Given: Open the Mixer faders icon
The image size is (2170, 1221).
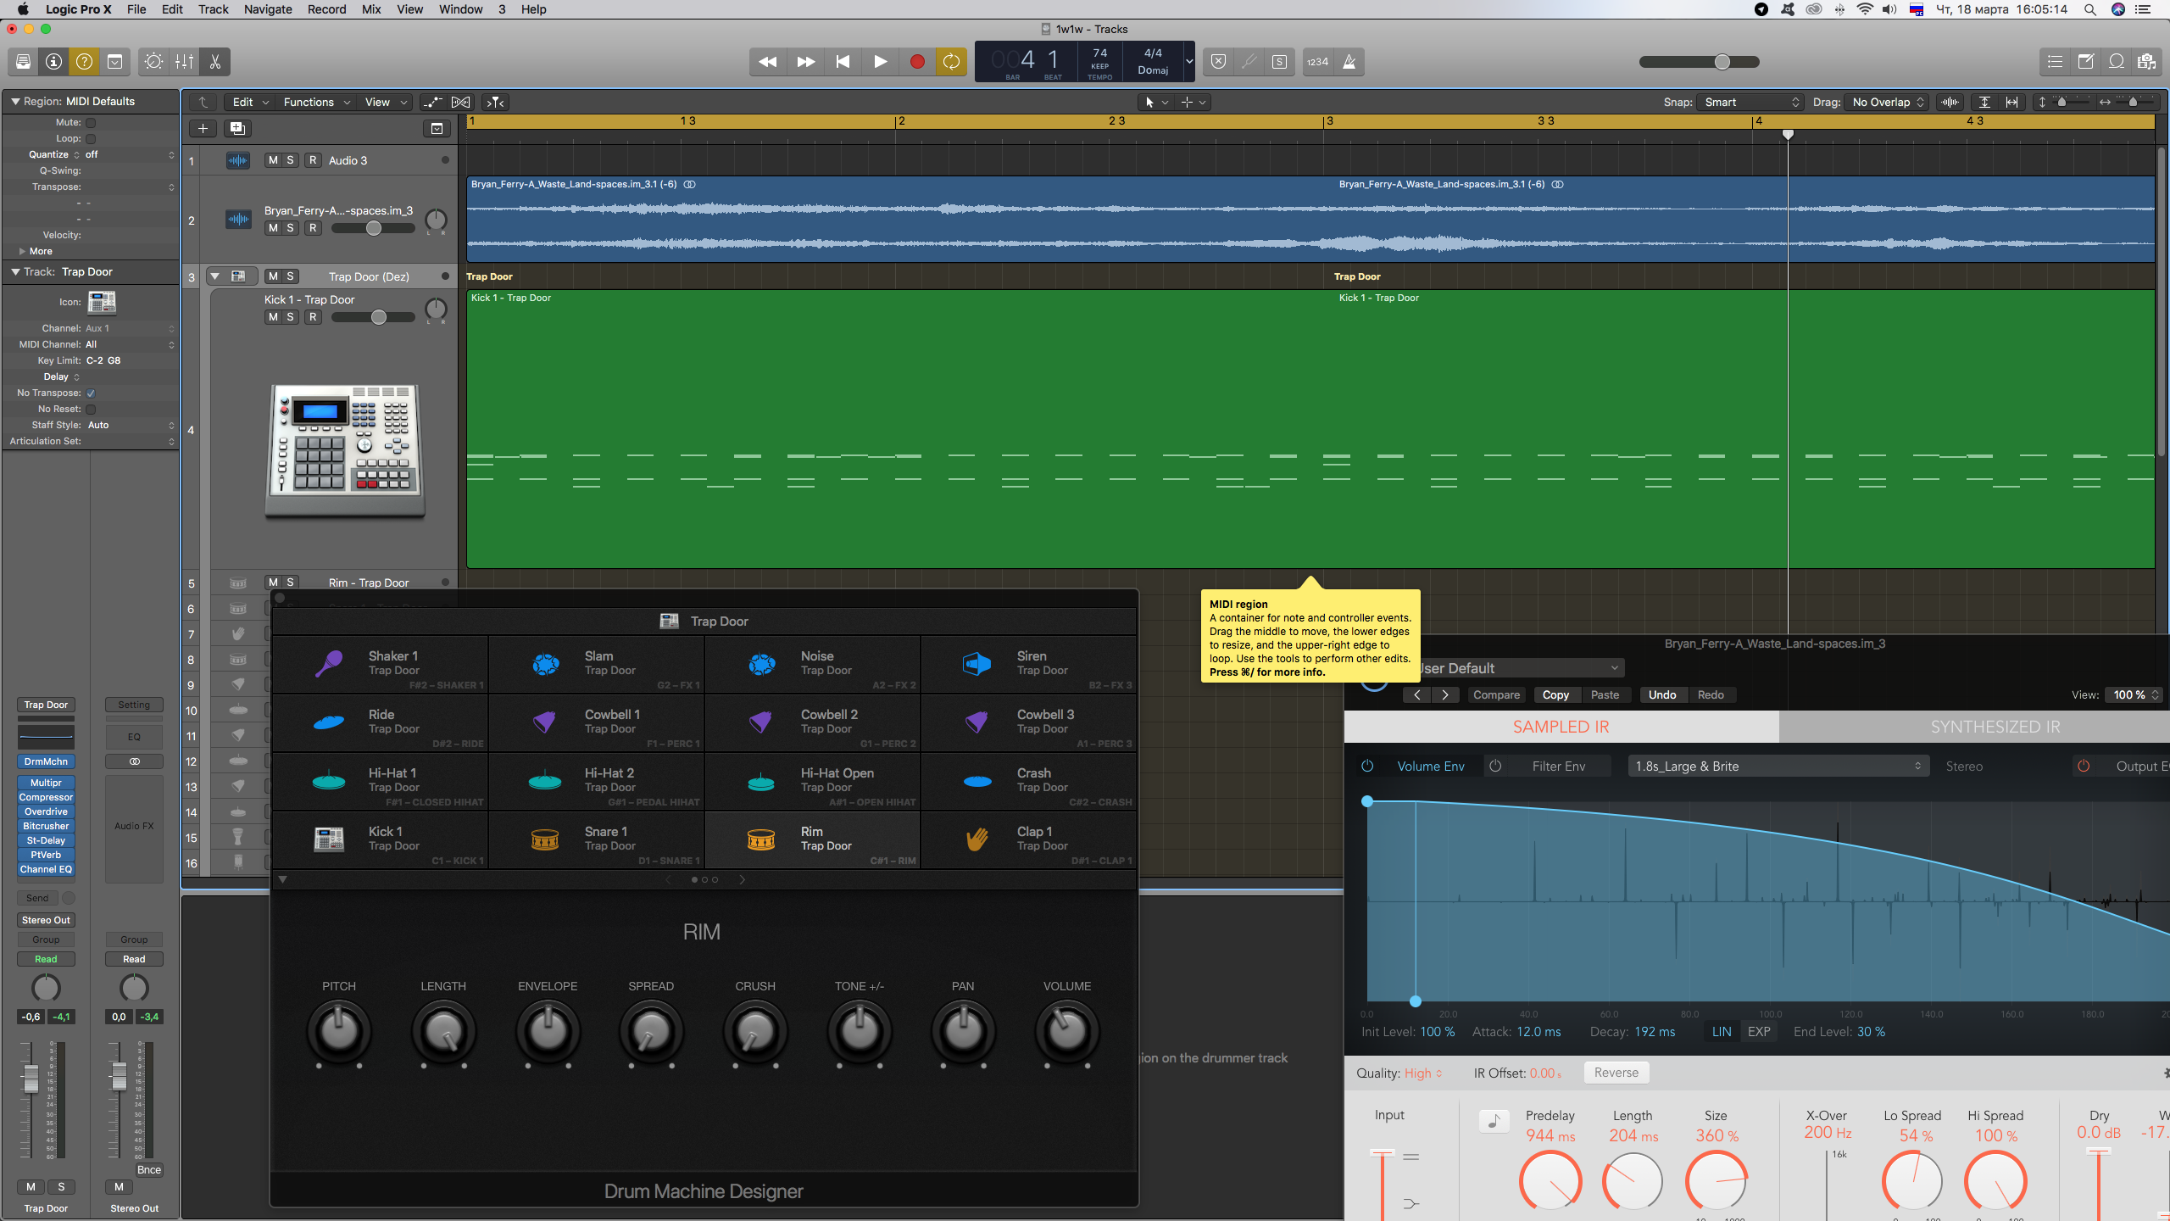Looking at the screenshot, I should 184,62.
